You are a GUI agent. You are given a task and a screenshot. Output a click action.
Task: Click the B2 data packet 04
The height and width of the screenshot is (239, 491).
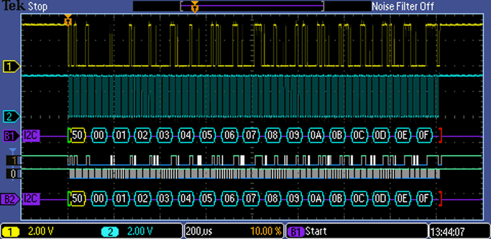point(186,198)
